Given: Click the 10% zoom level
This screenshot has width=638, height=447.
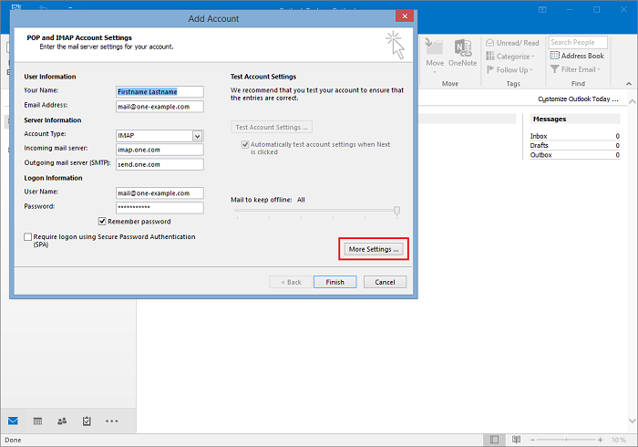Looking at the screenshot, I should (619, 440).
